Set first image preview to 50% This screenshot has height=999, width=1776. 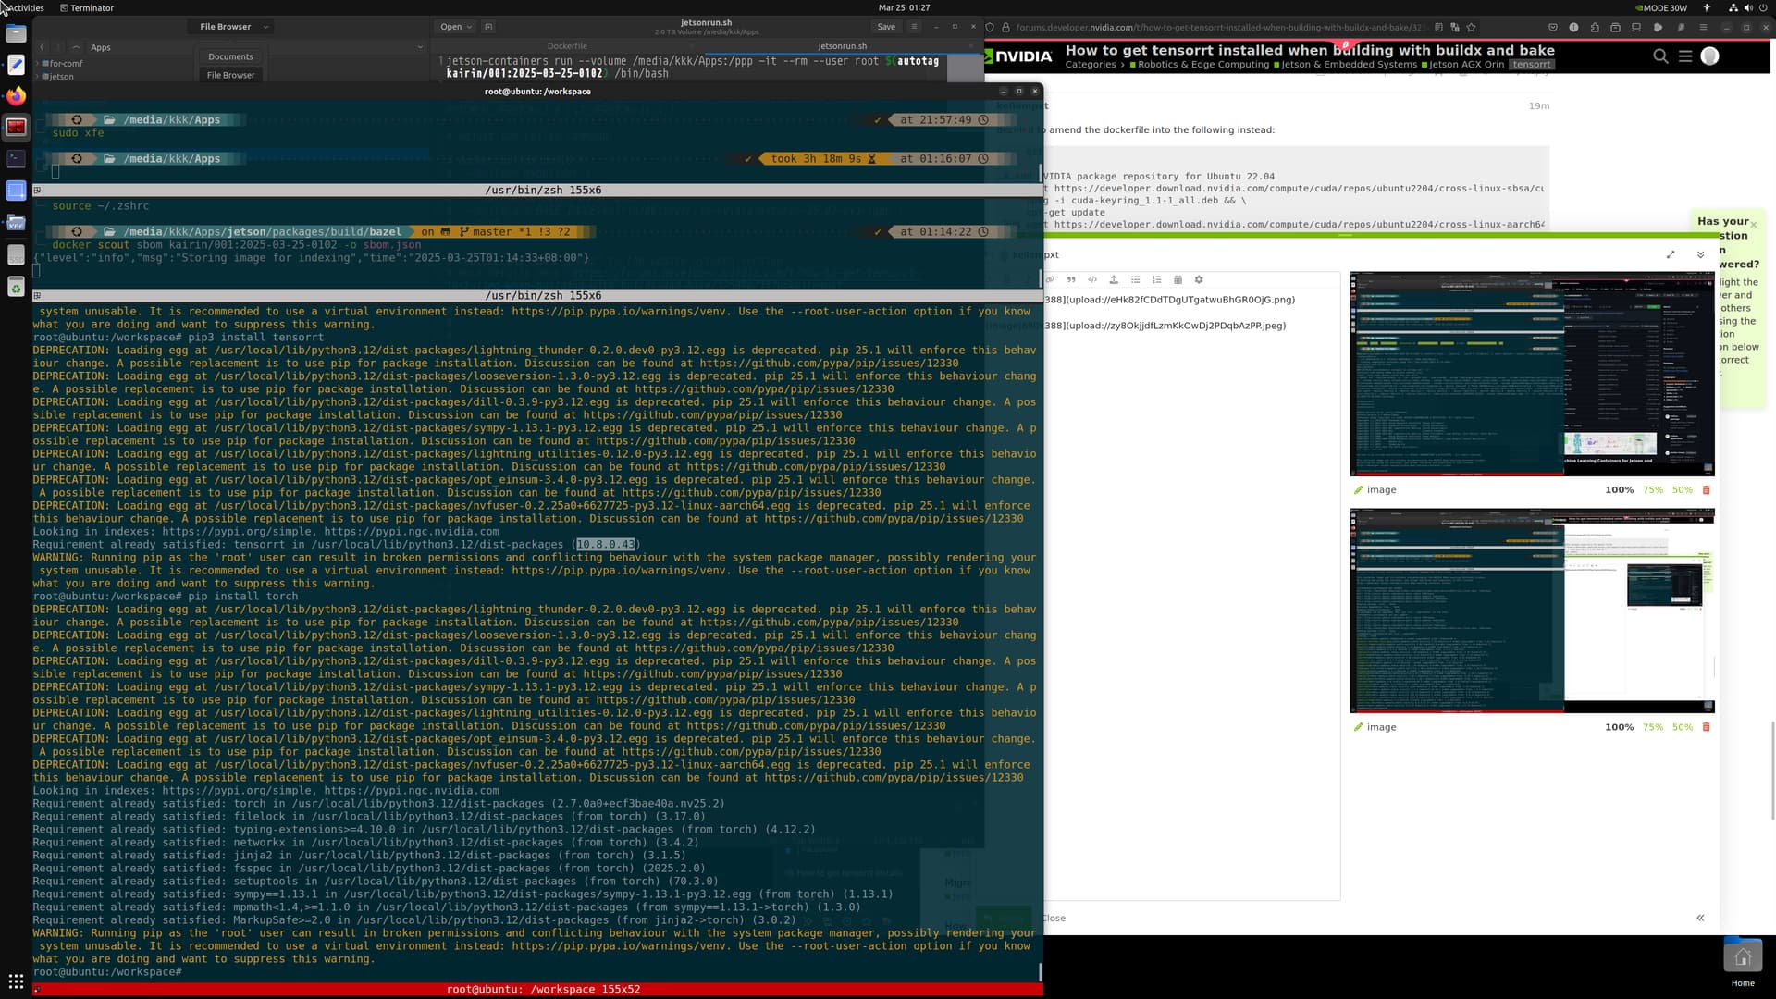click(1682, 490)
